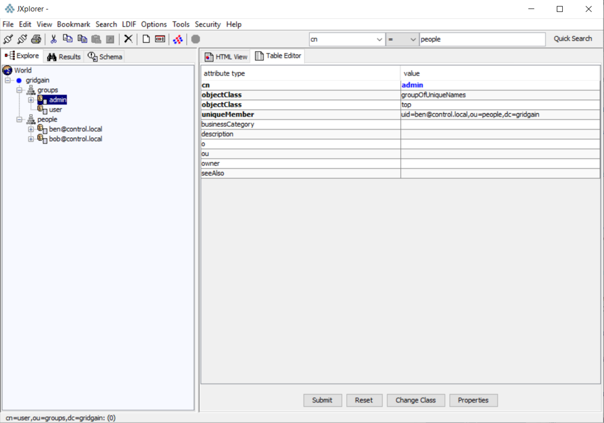This screenshot has width=604, height=423.
Task: Select the Explore tab
Action: pyautogui.click(x=22, y=56)
